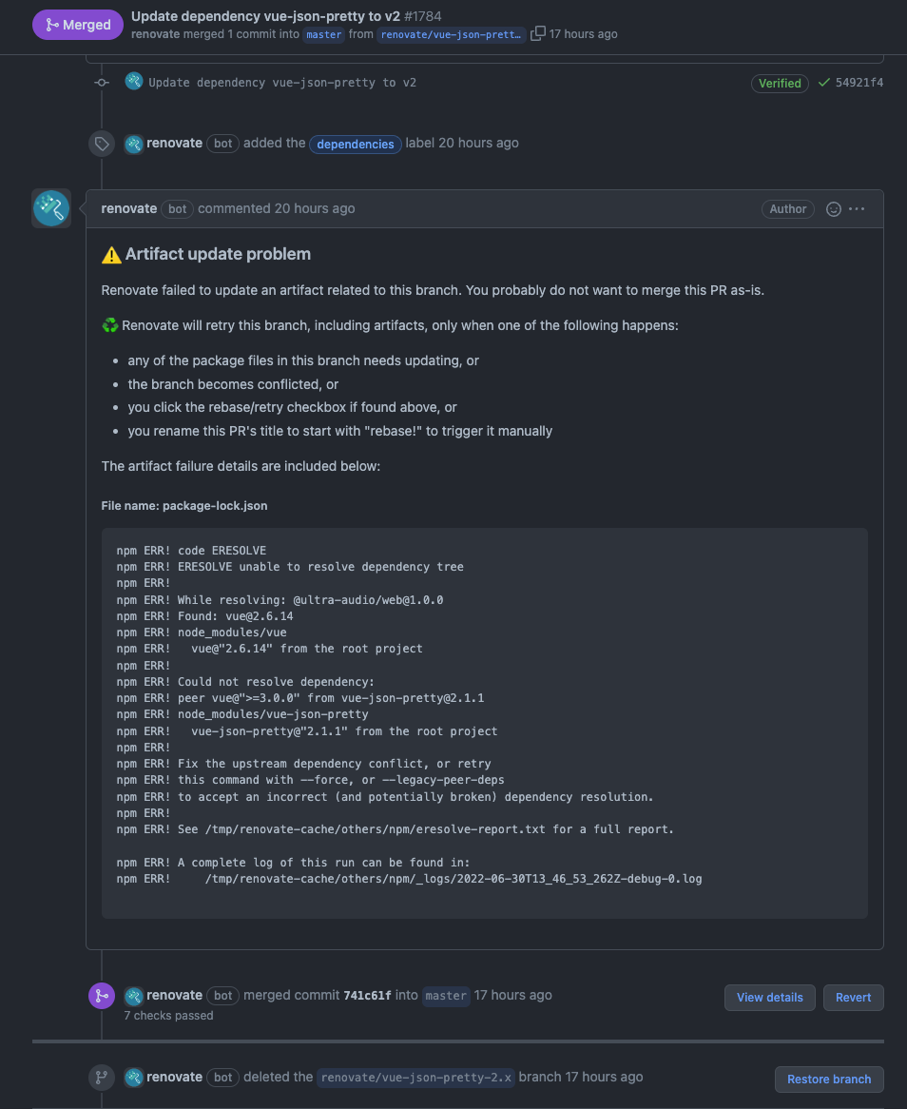Open the renovate bot avatar on the comment
This screenshot has height=1109, width=907.
coord(50,207)
